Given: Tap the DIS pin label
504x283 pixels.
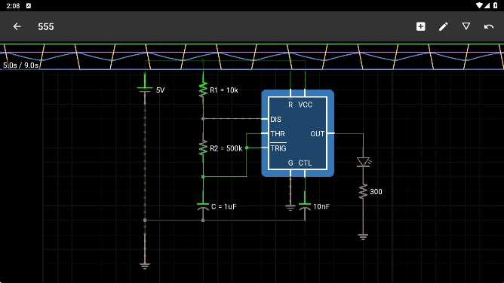Looking at the screenshot, I should click(276, 120).
